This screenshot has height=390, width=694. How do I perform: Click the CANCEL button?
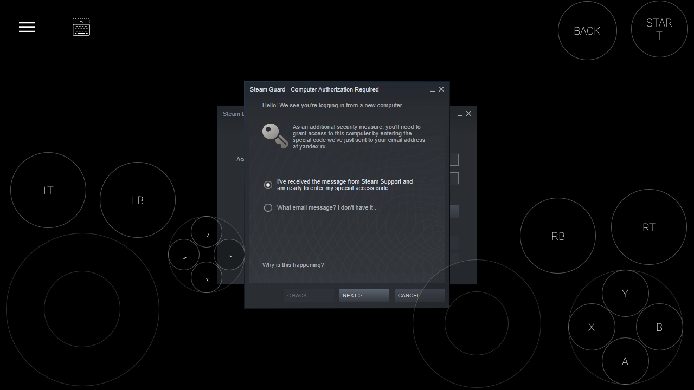420,295
